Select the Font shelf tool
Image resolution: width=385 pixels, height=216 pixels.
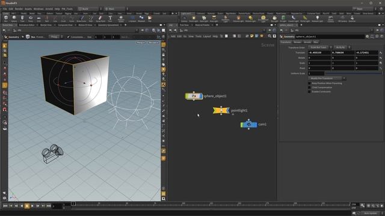tap(110, 19)
